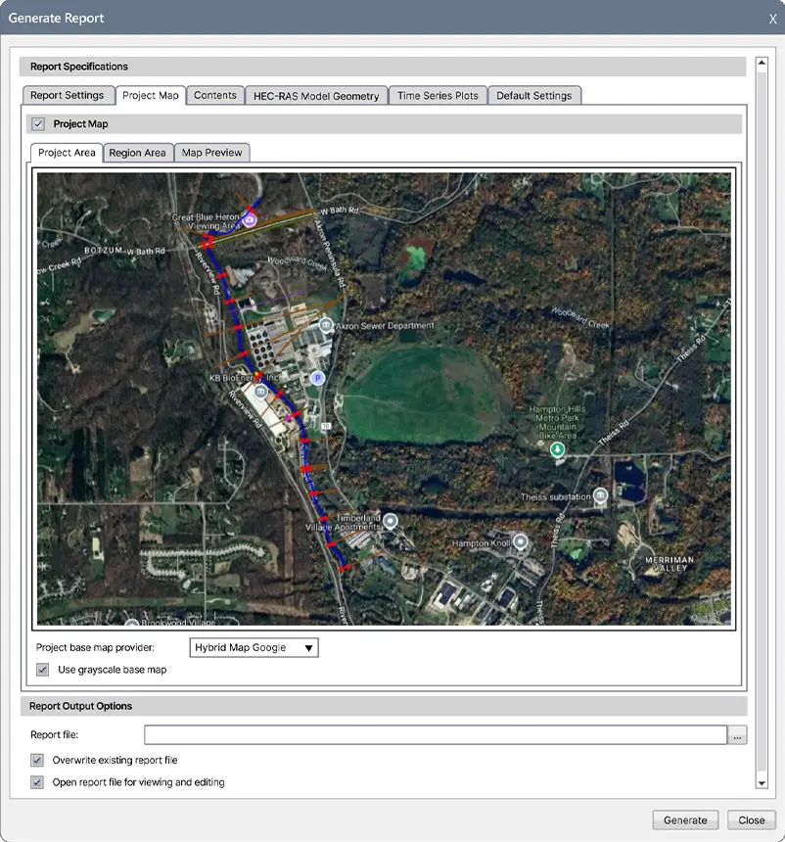Click the Great Blue Heron Viewing Area camera marker
Screen dimensions: 785x842
point(250,220)
